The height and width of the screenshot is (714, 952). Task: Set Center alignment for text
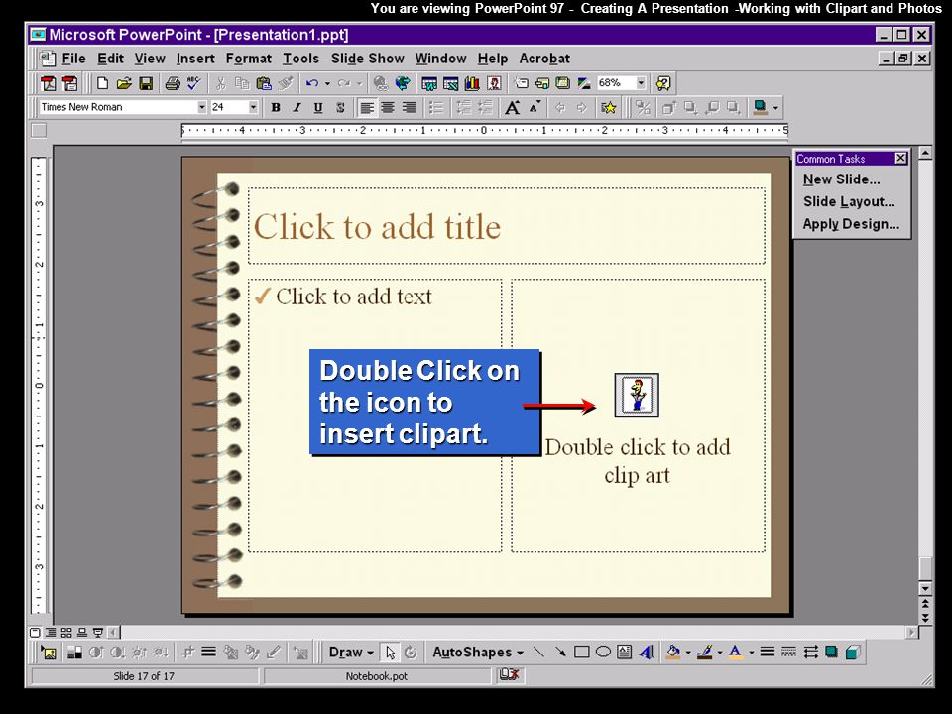[x=388, y=108]
